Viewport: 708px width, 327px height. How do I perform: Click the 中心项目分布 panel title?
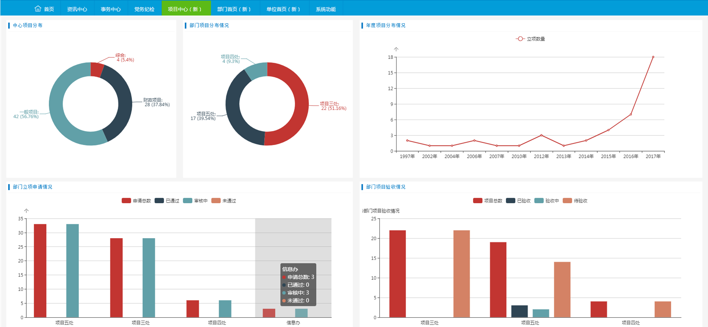28,25
